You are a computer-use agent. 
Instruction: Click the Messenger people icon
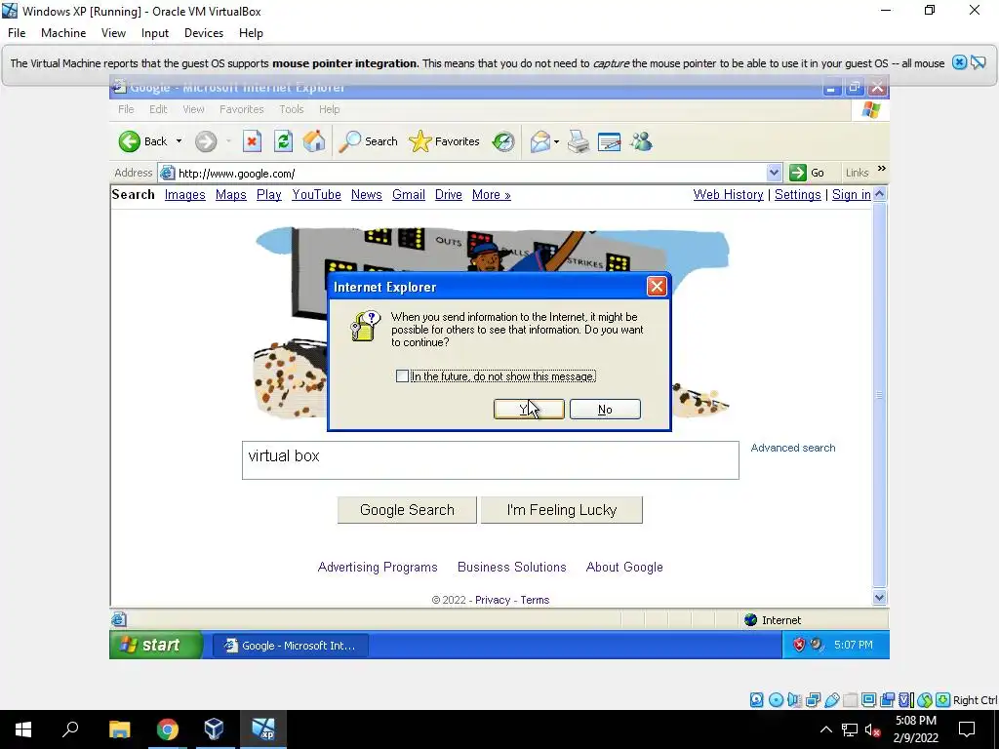(641, 141)
